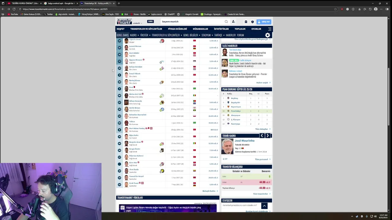392x220 pixels.
Task: Click the Beşiktaş crest in league table
Action: tap(228, 98)
